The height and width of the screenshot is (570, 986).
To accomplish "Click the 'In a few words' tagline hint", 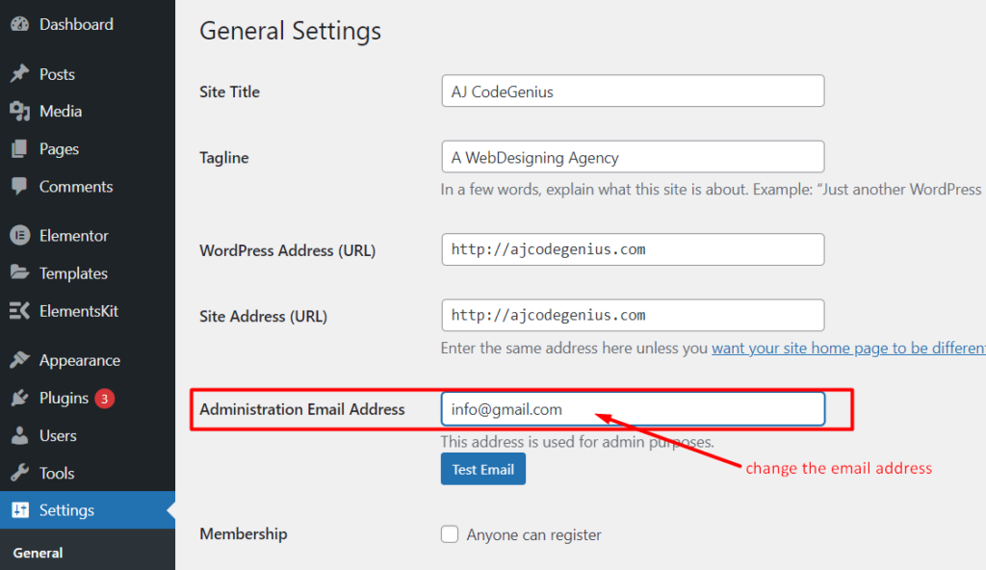I will tap(714, 190).
